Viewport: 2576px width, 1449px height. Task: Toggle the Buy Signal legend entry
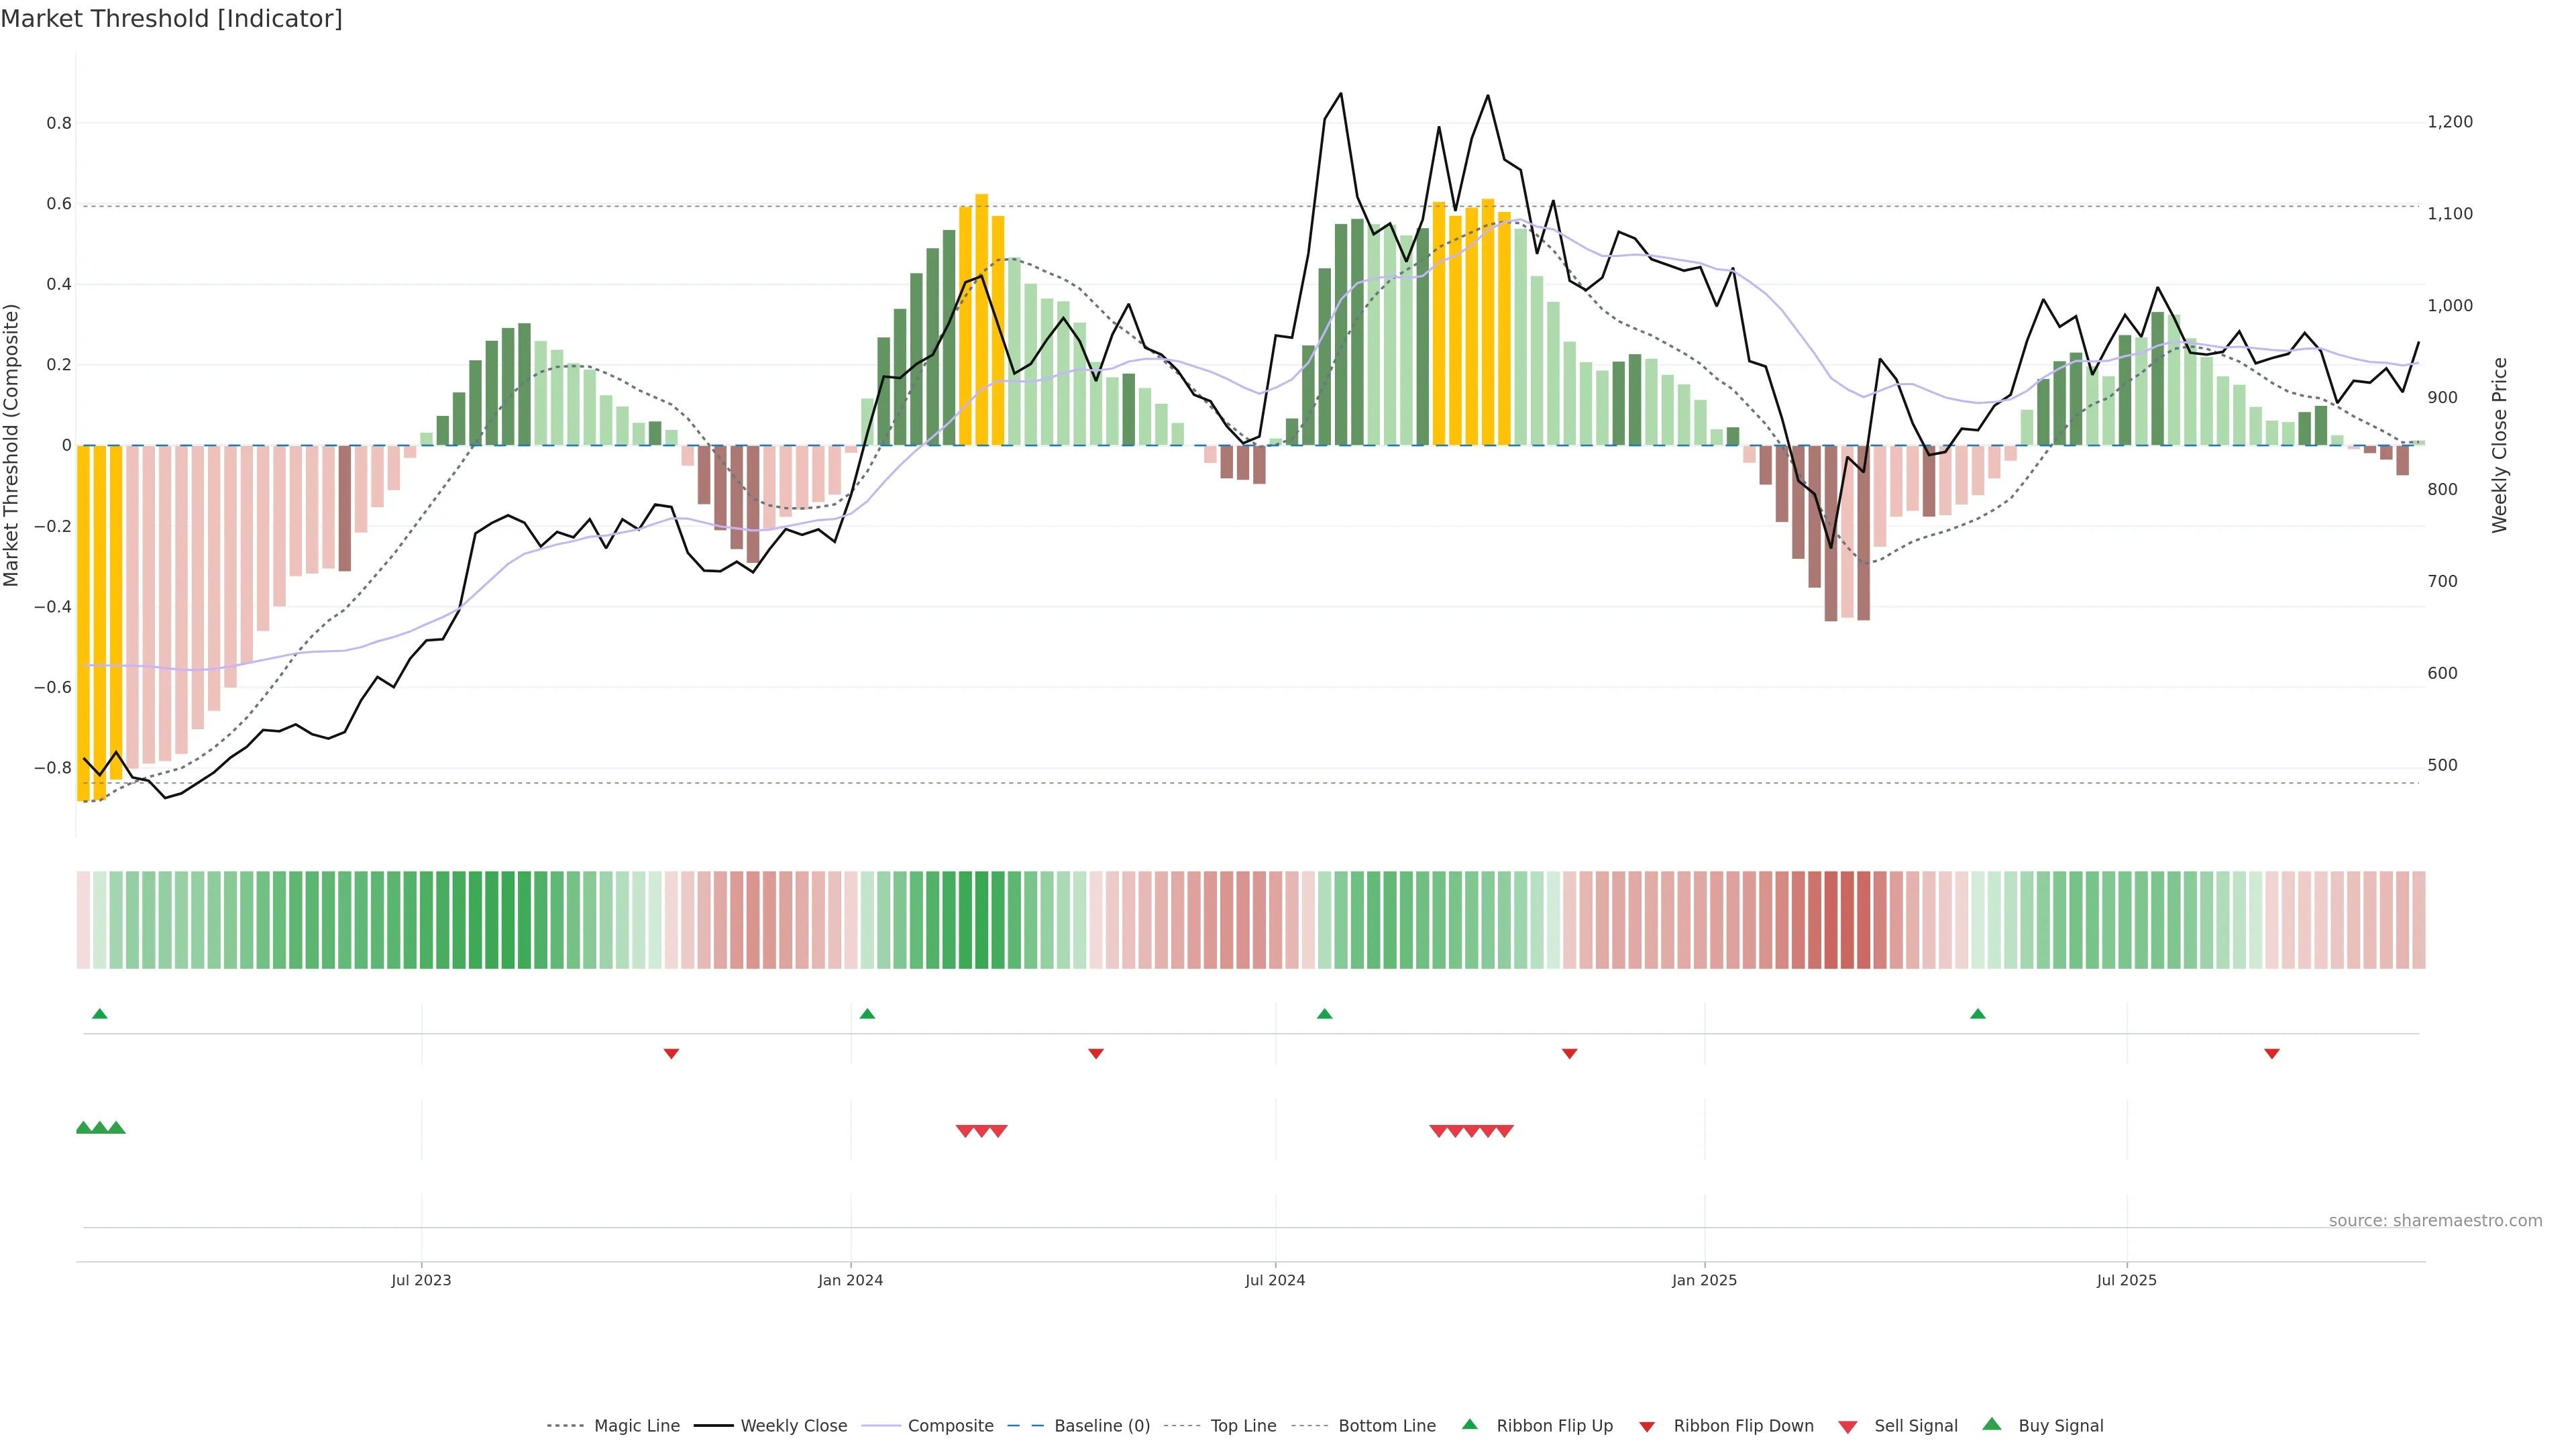2060,1426
